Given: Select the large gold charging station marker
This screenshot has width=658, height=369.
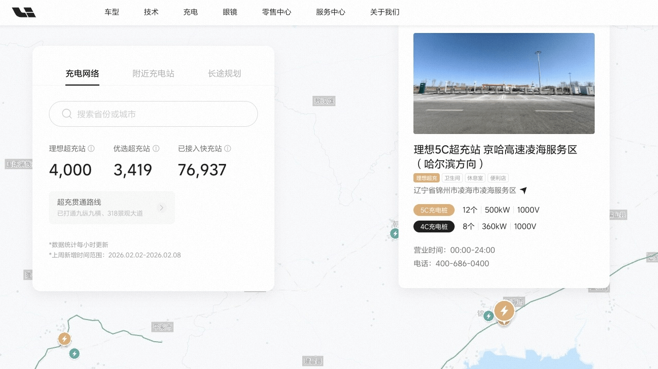Looking at the screenshot, I should click(504, 311).
